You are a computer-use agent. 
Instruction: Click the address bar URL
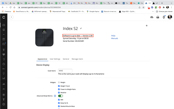[41, 7]
